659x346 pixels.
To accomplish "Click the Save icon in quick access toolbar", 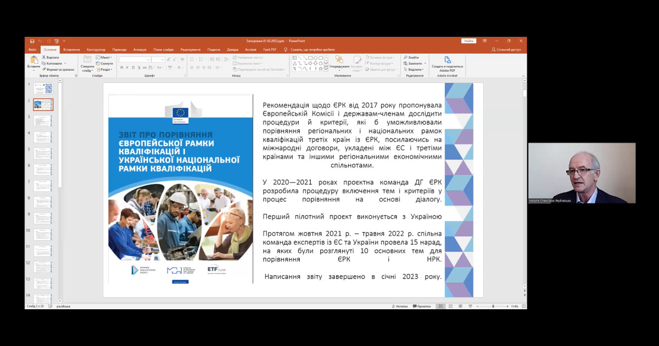I will point(32,41).
